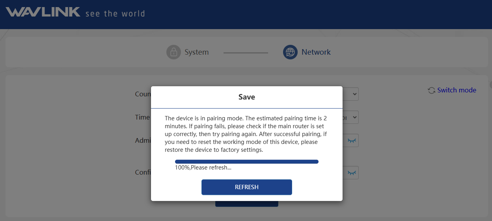Click the pairing mode message text
Screen dimensions: 492x221
(246, 134)
